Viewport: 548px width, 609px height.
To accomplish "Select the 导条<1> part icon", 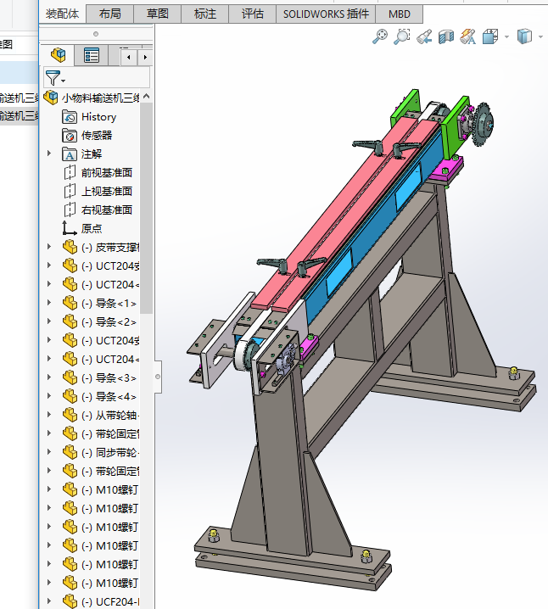I will pos(70,303).
